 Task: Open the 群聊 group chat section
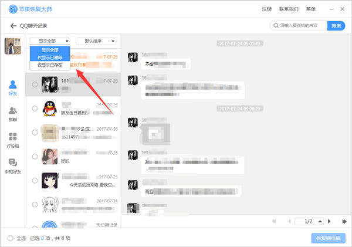pyautogui.click(x=13, y=114)
